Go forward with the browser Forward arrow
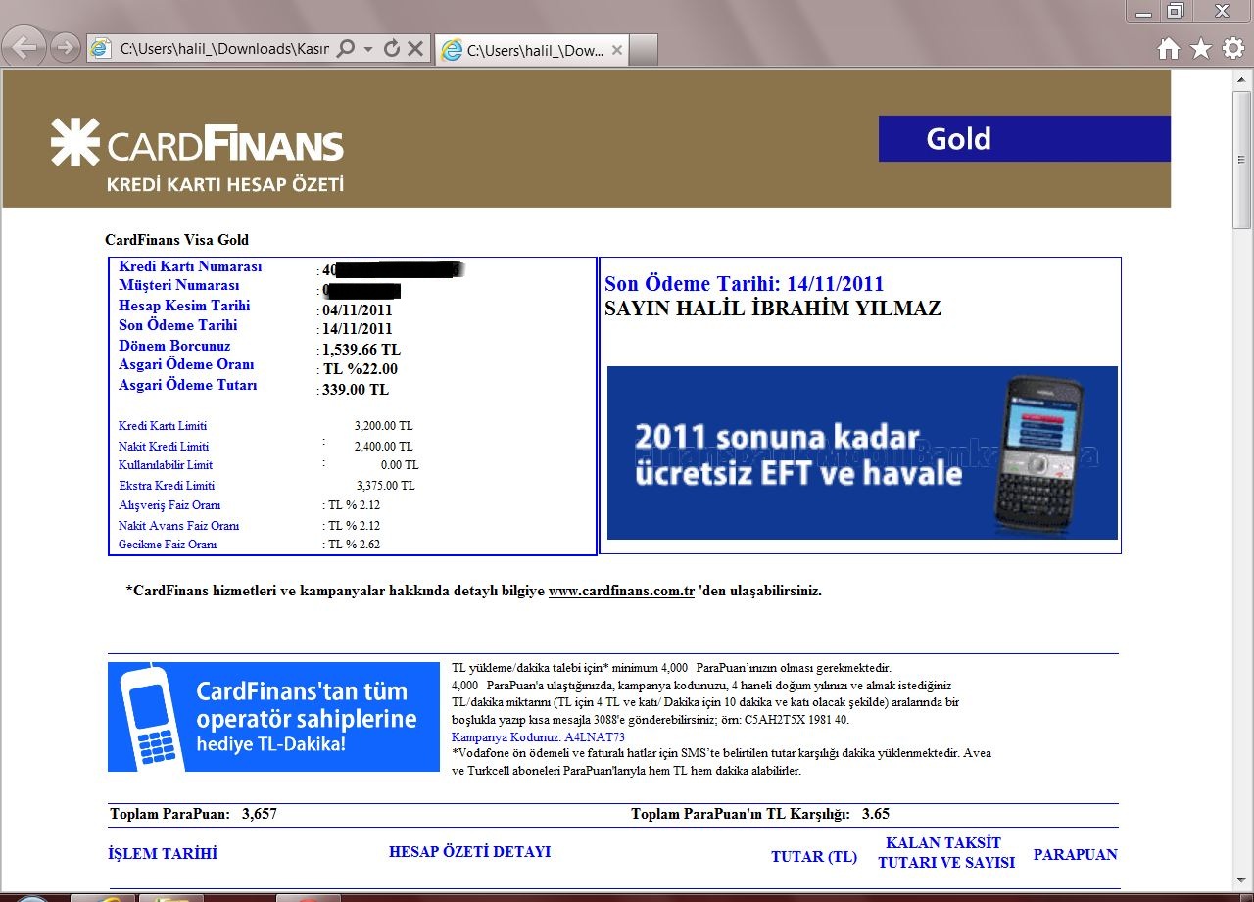Image resolution: width=1254 pixels, height=902 pixels. [x=65, y=47]
